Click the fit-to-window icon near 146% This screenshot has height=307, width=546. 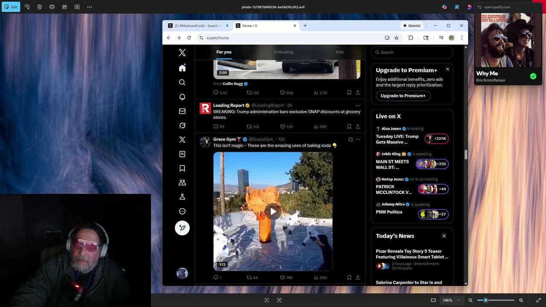(x=433, y=300)
